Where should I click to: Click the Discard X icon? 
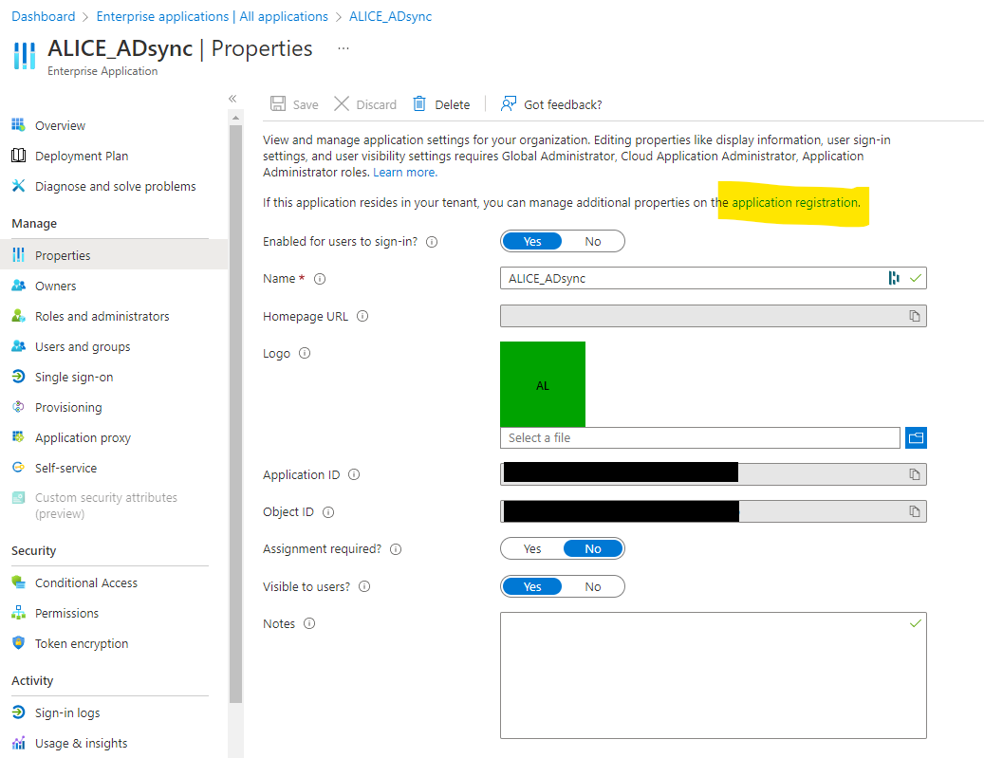click(x=342, y=103)
